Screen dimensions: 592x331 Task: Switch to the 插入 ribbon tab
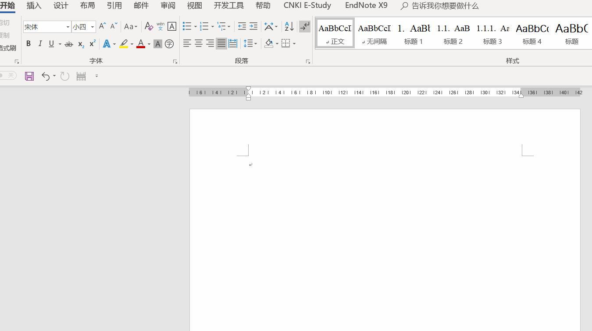click(x=34, y=6)
